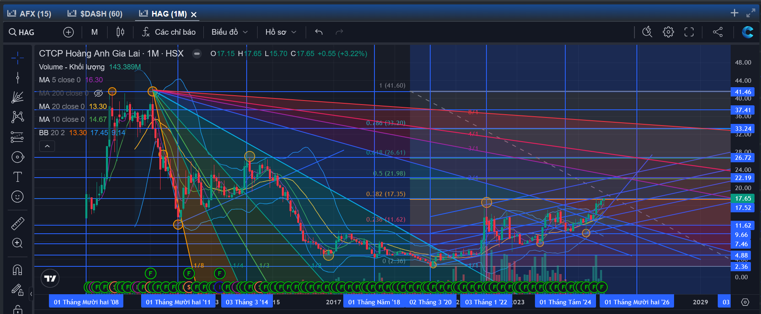
Task: Click the 01 Tháng Mười hai '26 date label
Action: [637, 302]
